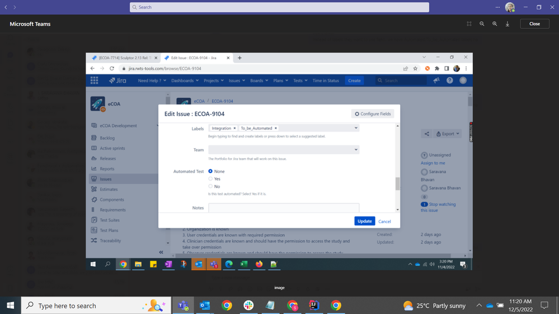Open the Tests dropdown menu
Screen dimensions: 559x314
(x=300, y=80)
